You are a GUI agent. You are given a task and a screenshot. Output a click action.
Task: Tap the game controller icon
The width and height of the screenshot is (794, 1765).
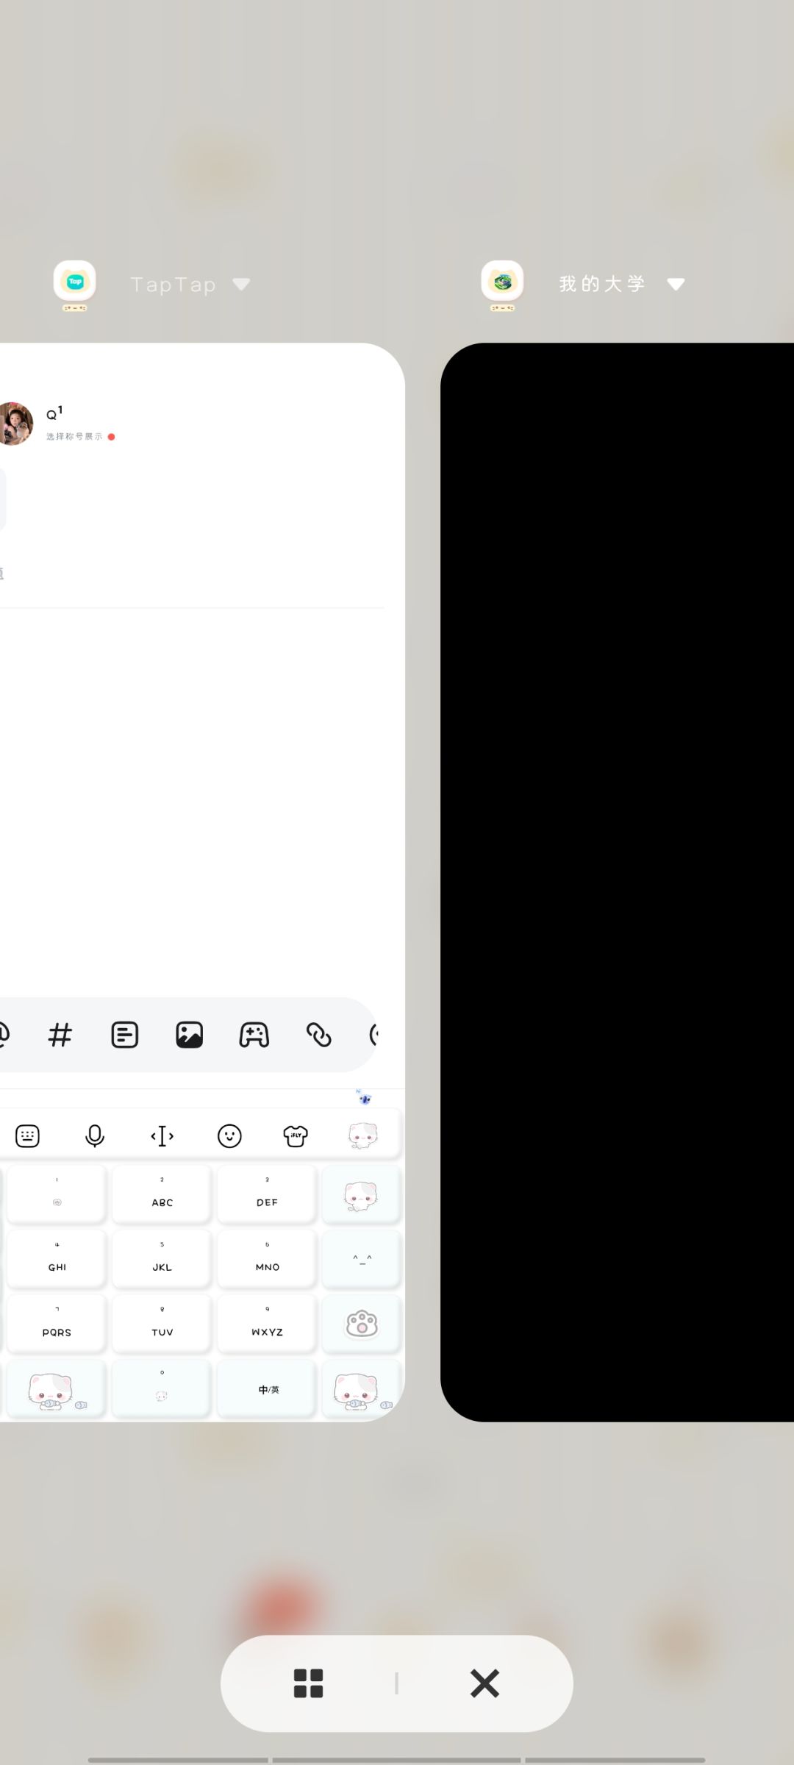(254, 1035)
